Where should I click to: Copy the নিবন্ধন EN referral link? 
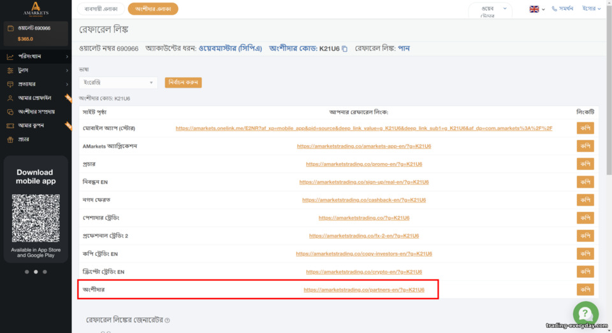(x=585, y=182)
